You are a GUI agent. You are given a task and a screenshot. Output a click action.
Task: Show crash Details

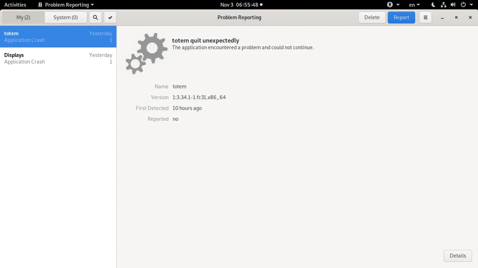pos(458,256)
